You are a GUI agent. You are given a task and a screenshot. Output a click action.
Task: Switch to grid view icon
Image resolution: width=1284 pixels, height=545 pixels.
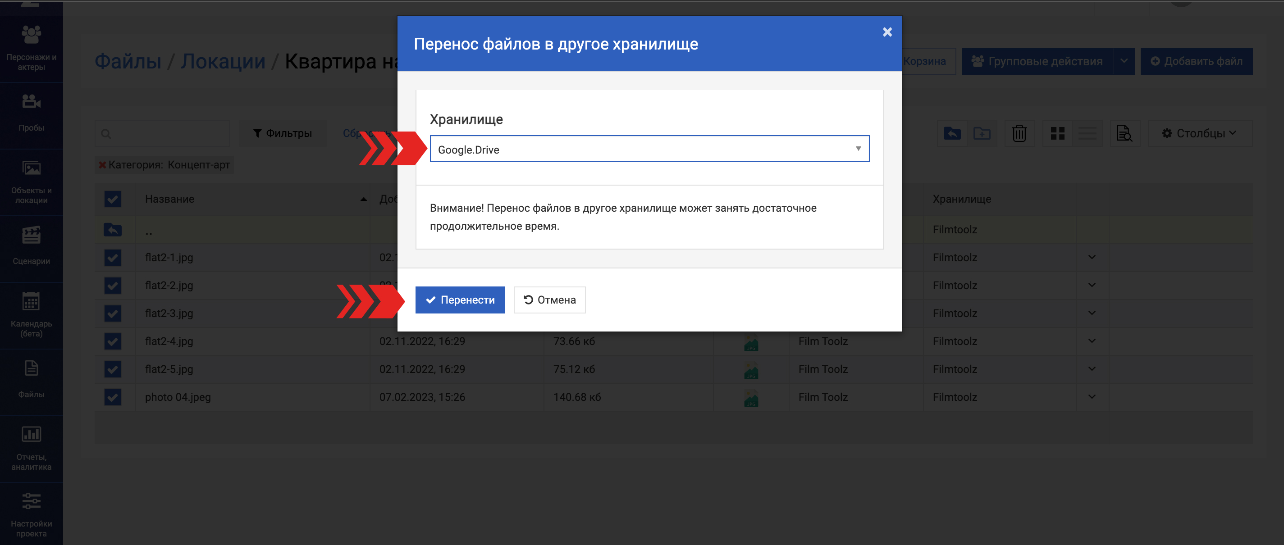click(1058, 133)
